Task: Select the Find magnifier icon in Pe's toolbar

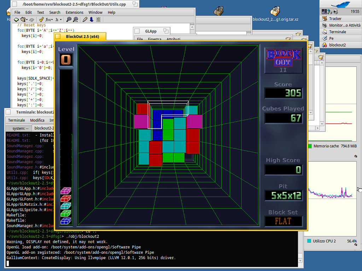Action: coord(69,19)
